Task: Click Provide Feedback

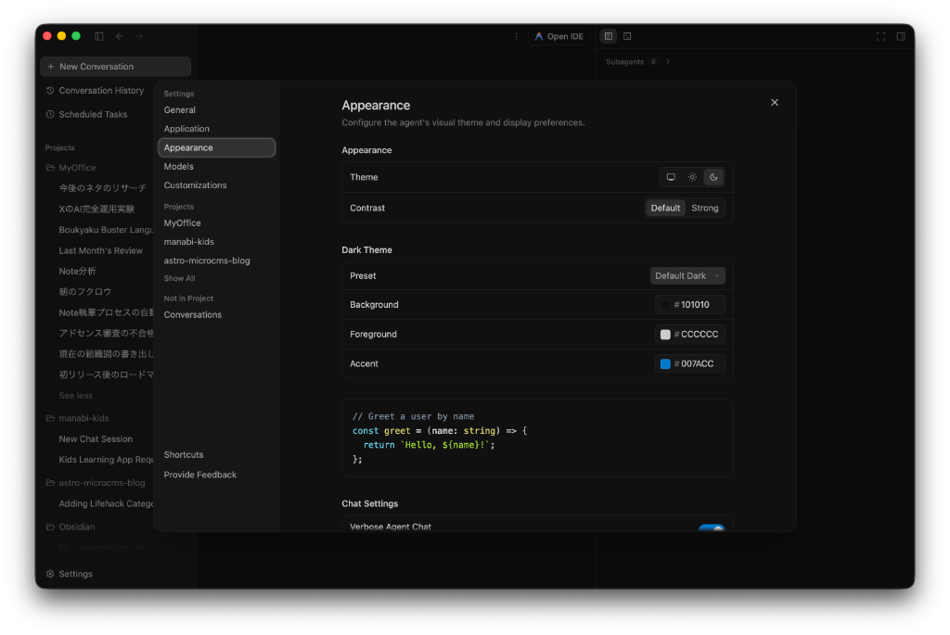Action: pyautogui.click(x=200, y=476)
